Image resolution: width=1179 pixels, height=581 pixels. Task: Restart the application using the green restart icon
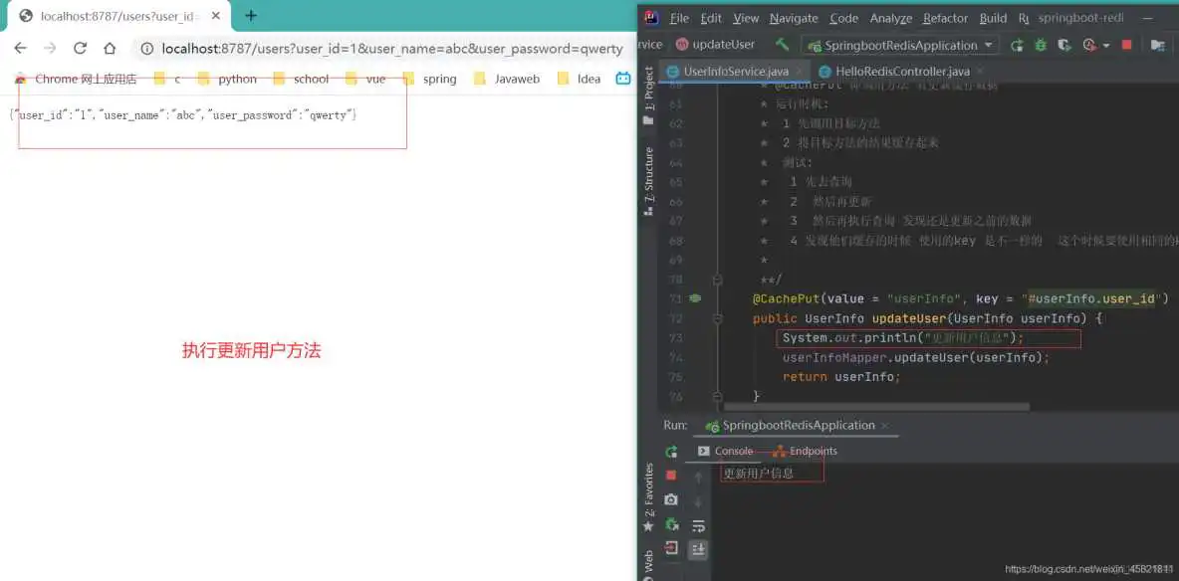(671, 525)
